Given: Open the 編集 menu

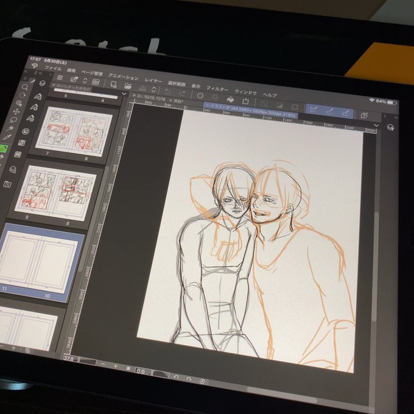Looking at the screenshot, I should click(x=71, y=70).
